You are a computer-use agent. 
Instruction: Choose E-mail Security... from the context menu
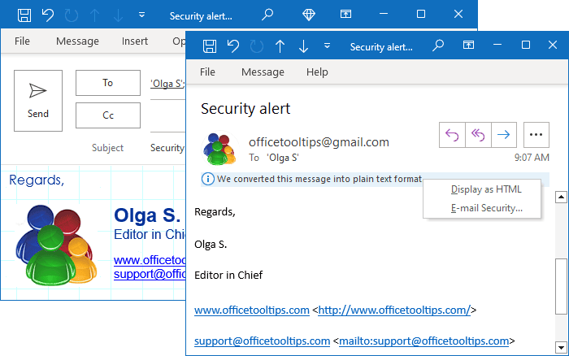click(x=487, y=208)
